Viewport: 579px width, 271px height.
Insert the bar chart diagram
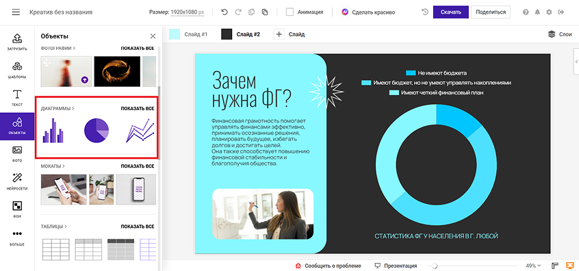tap(53, 130)
